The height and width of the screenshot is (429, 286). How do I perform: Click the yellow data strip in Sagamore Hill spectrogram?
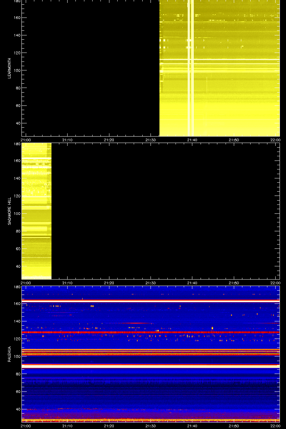(36, 211)
